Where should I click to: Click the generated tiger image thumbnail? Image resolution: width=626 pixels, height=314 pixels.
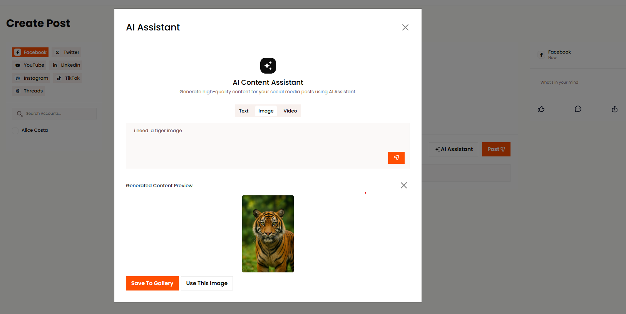point(268,234)
